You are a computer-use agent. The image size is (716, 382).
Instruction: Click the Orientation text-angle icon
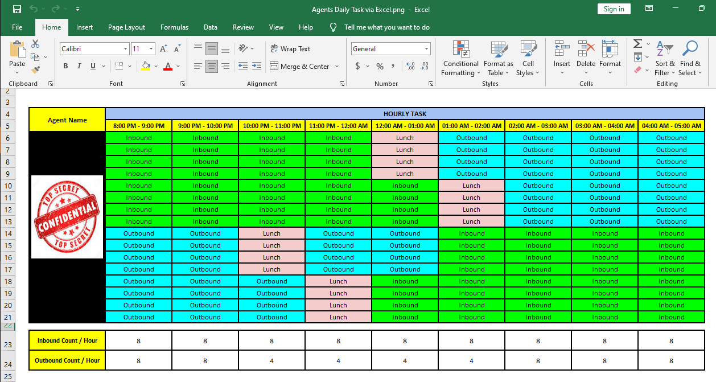[x=243, y=48]
